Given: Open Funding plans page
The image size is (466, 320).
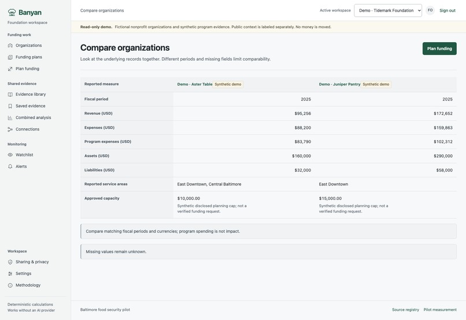Looking at the screenshot, I should (x=29, y=57).
